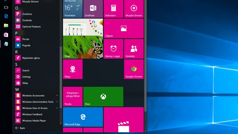
Task: Launch the Microsoft Edge tile
Action: tap(83, 117)
